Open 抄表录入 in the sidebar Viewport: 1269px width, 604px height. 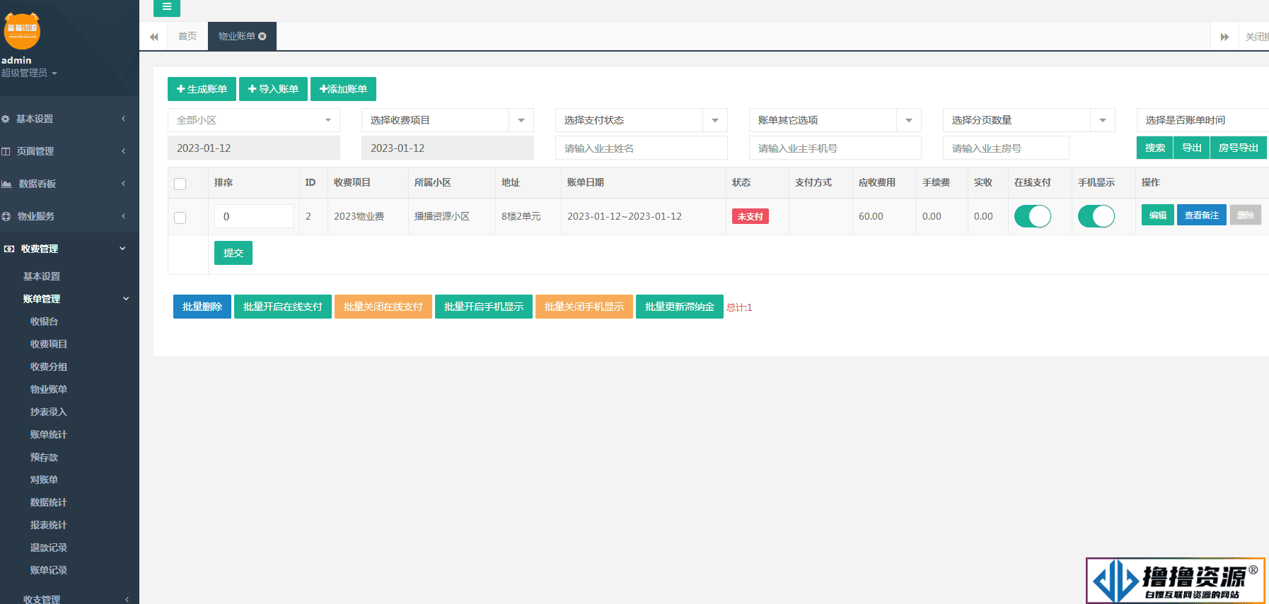point(49,412)
